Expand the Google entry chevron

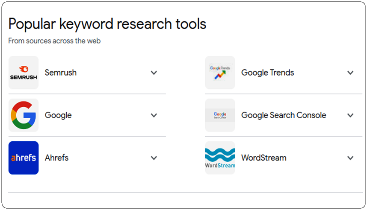tap(154, 115)
